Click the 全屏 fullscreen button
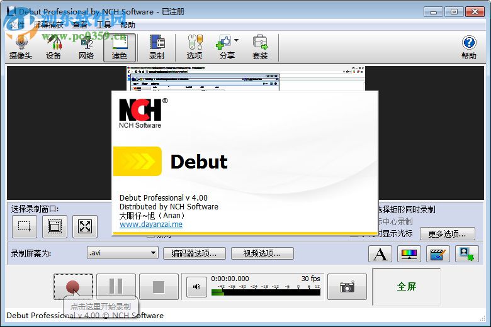Viewport: 491px width, 327px height. [407, 286]
